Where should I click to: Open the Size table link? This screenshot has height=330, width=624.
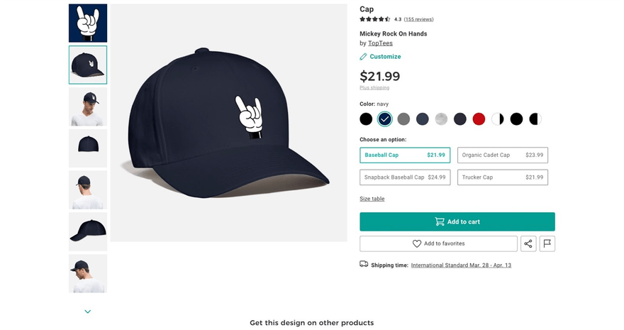372,199
